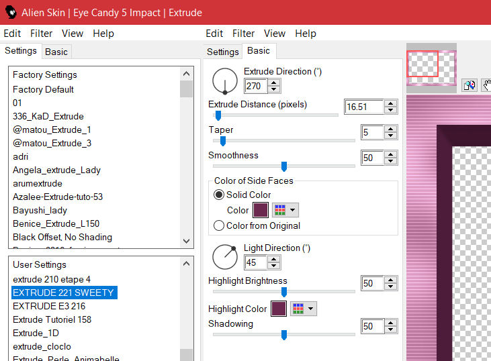Open the left Filter menu
This screenshot has width=491, height=361.
[x=42, y=33]
